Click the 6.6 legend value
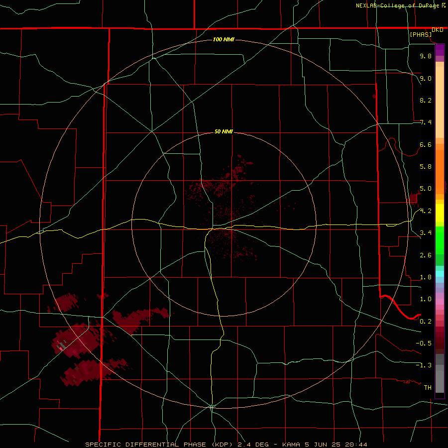The width and height of the screenshot is (448, 448). coord(426,144)
